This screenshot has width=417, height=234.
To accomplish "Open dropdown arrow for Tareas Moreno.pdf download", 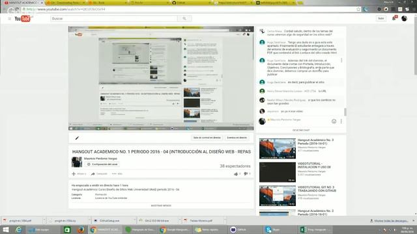I will [x=225, y=220].
